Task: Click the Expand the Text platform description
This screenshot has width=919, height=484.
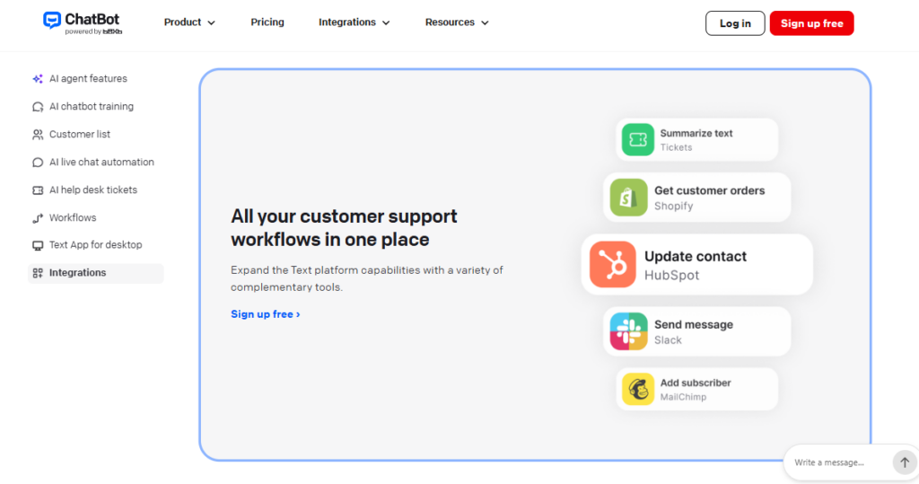Action: coord(367,278)
